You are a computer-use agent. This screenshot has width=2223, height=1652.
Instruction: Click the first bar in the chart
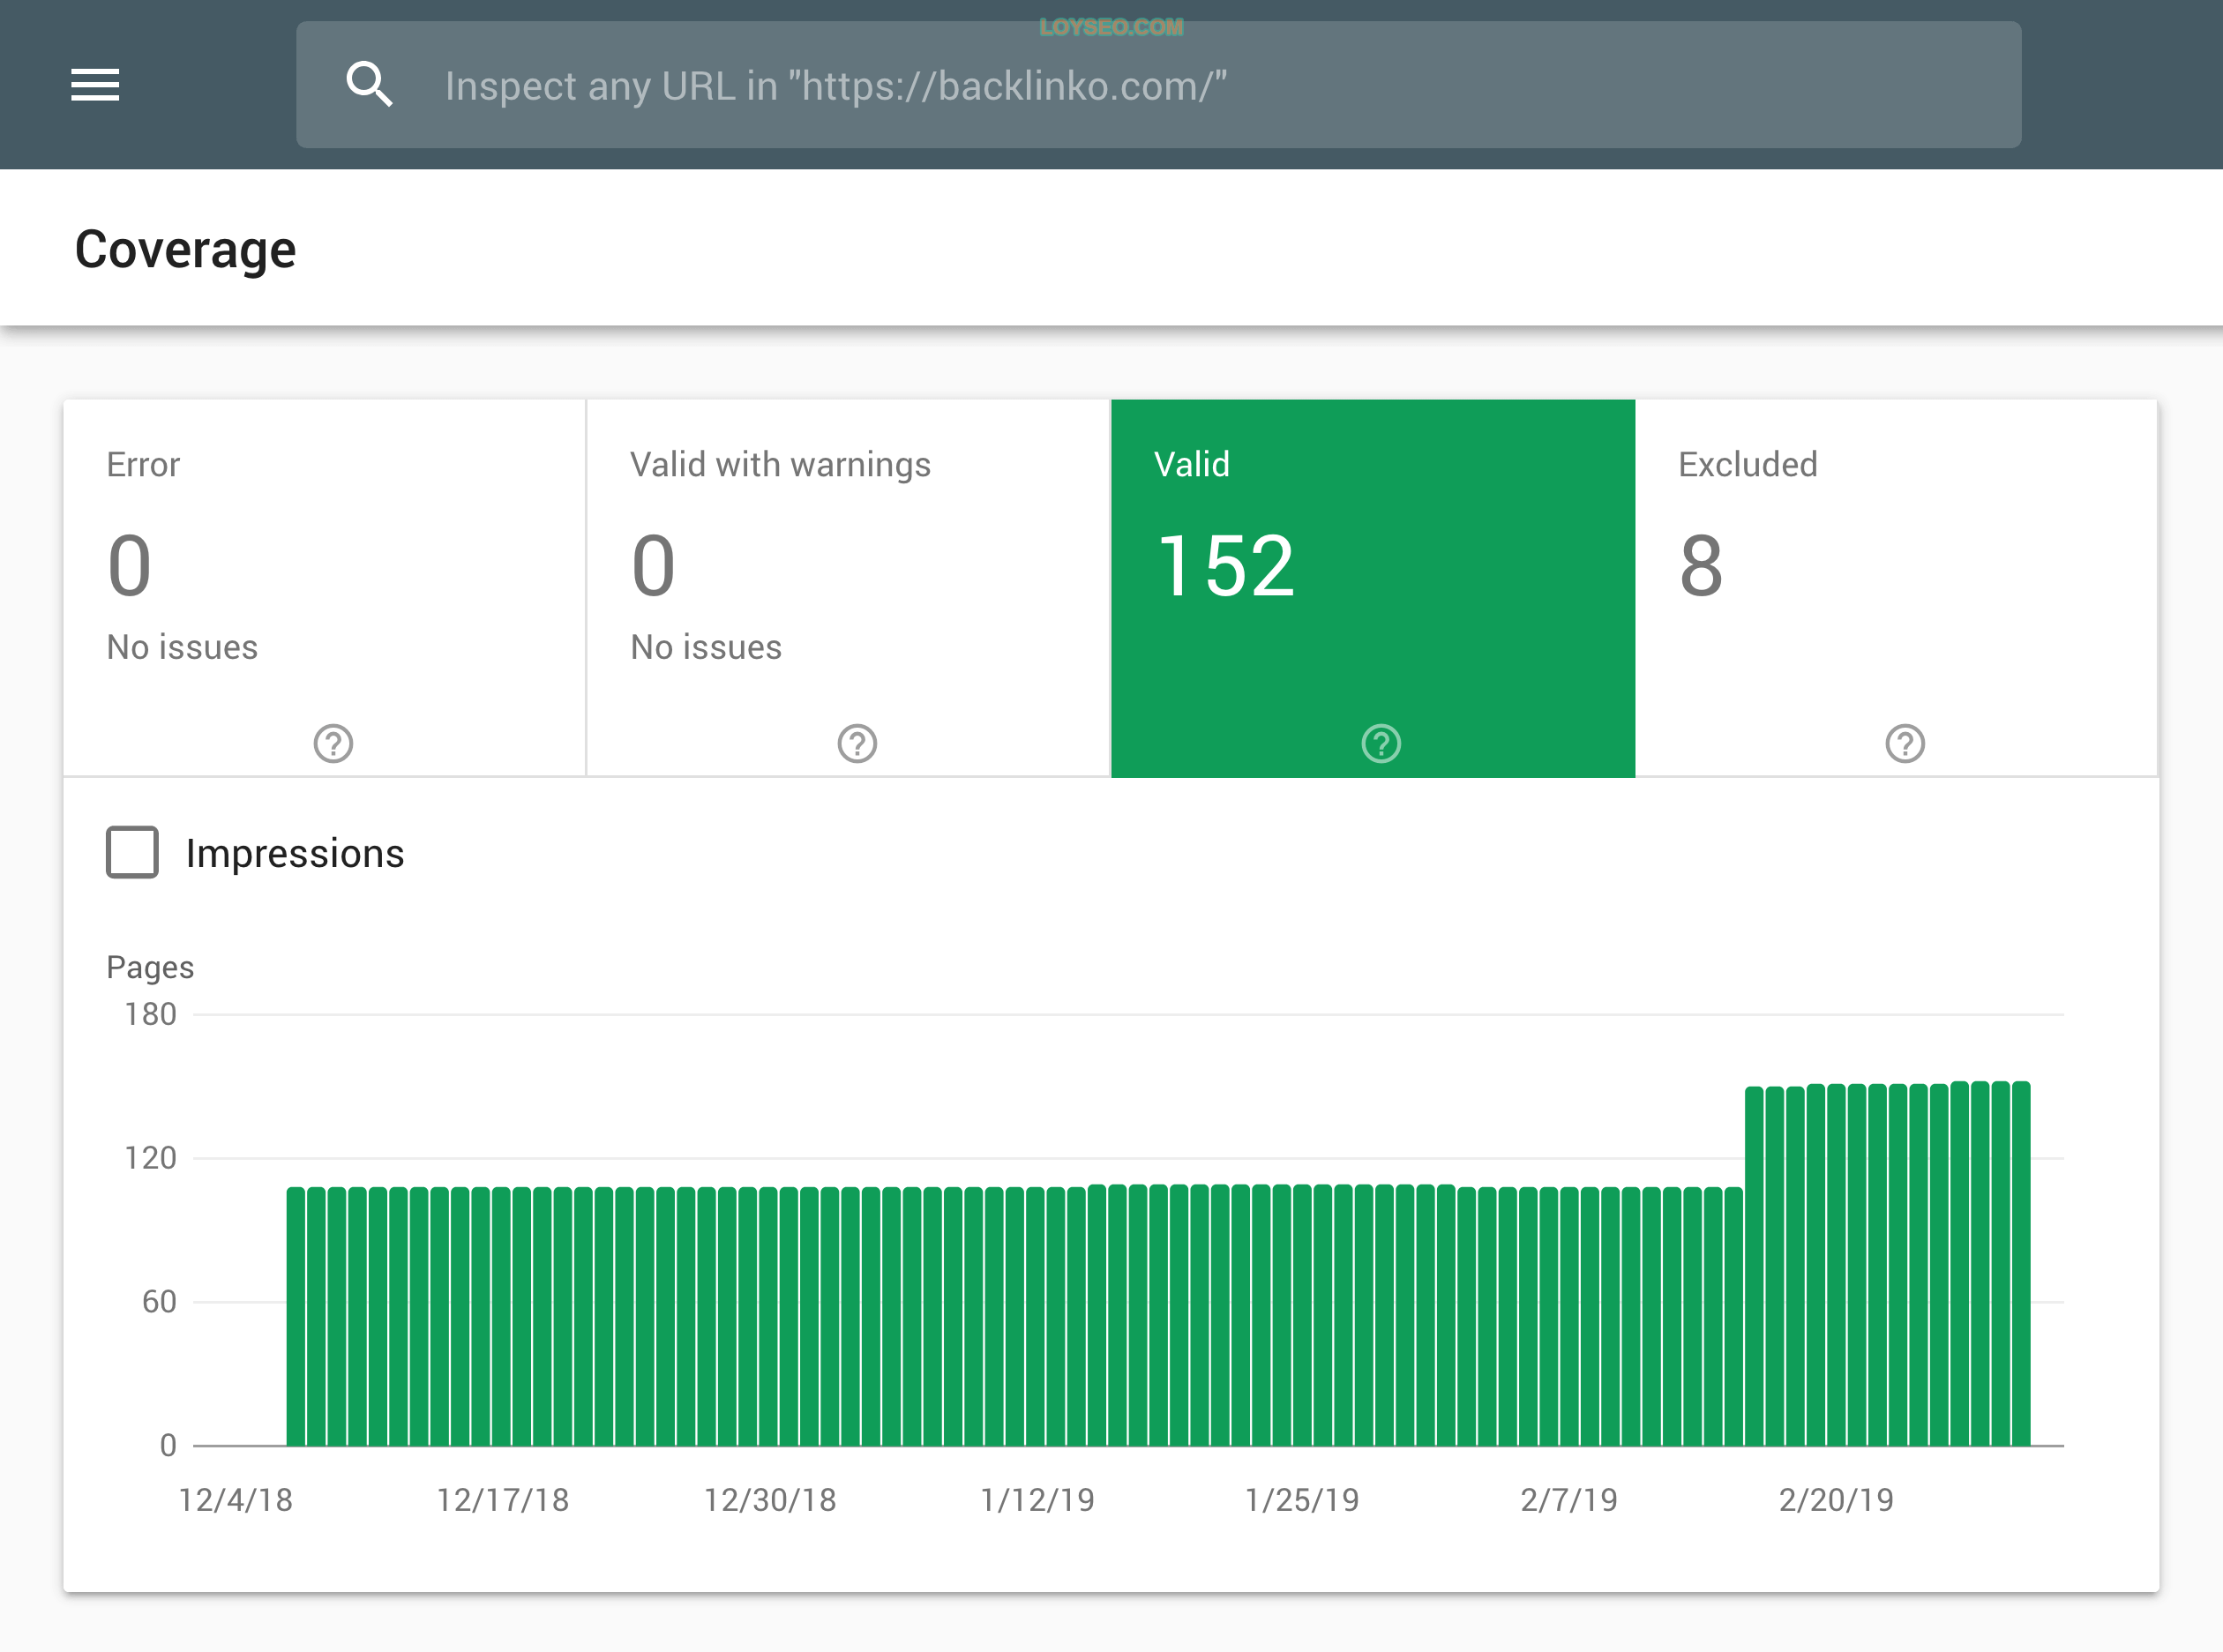pos(296,1316)
